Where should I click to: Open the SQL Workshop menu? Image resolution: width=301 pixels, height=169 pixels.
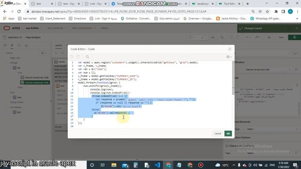click(x=56, y=28)
